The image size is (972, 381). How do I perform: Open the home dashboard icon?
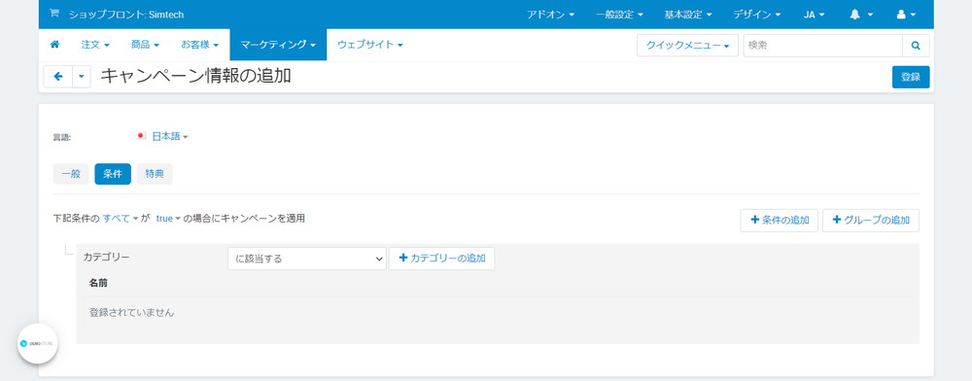[x=54, y=45]
